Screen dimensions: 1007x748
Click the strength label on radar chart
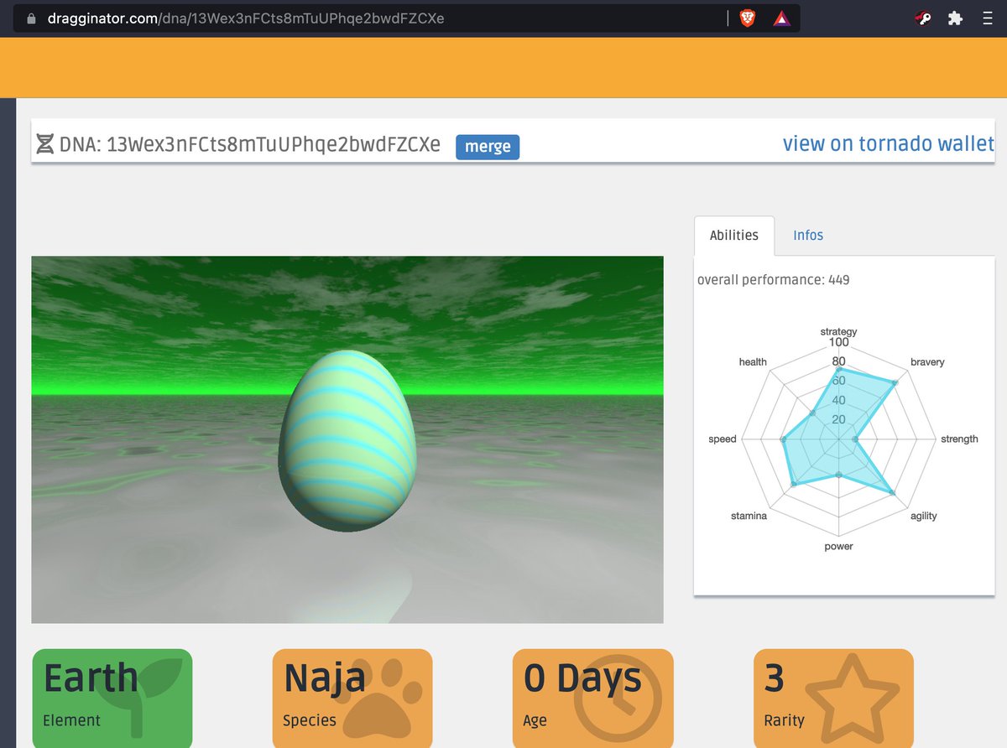click(x=959, y=439)
